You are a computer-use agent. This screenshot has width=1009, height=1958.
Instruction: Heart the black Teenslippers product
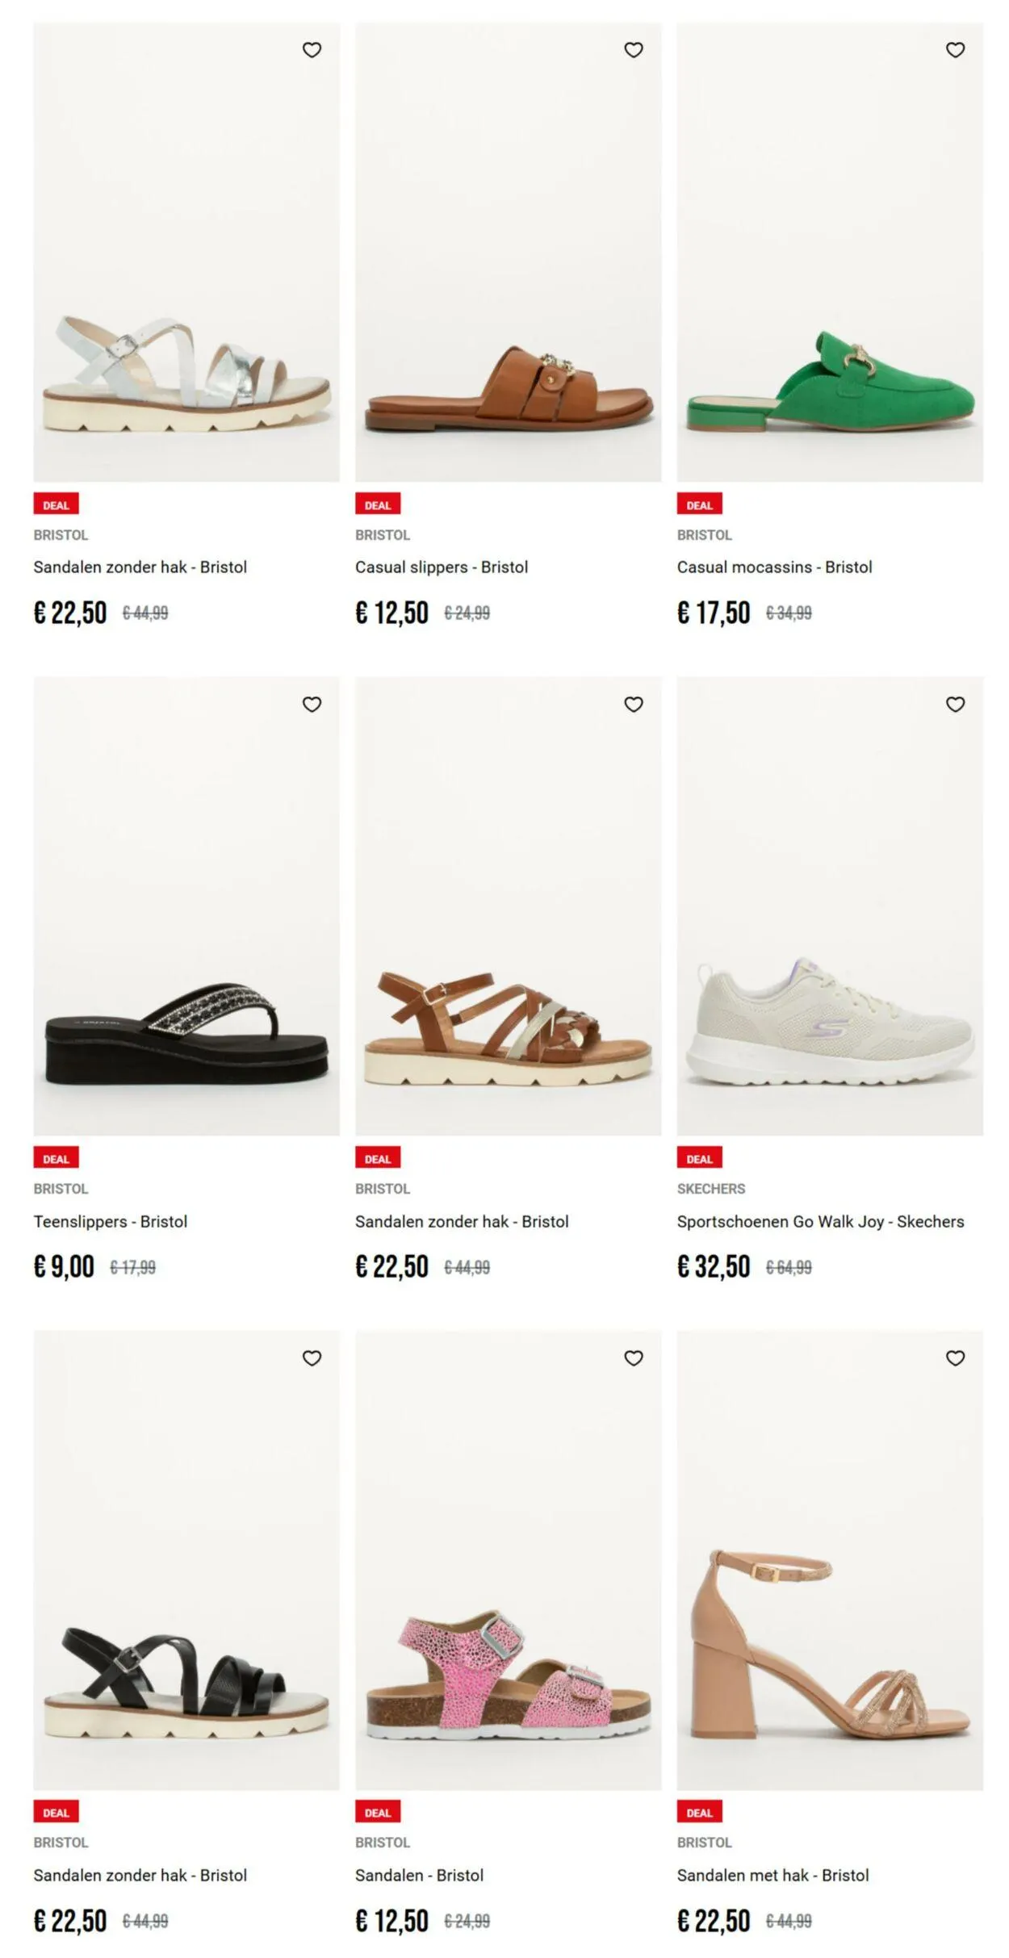[x=312, y=705]
